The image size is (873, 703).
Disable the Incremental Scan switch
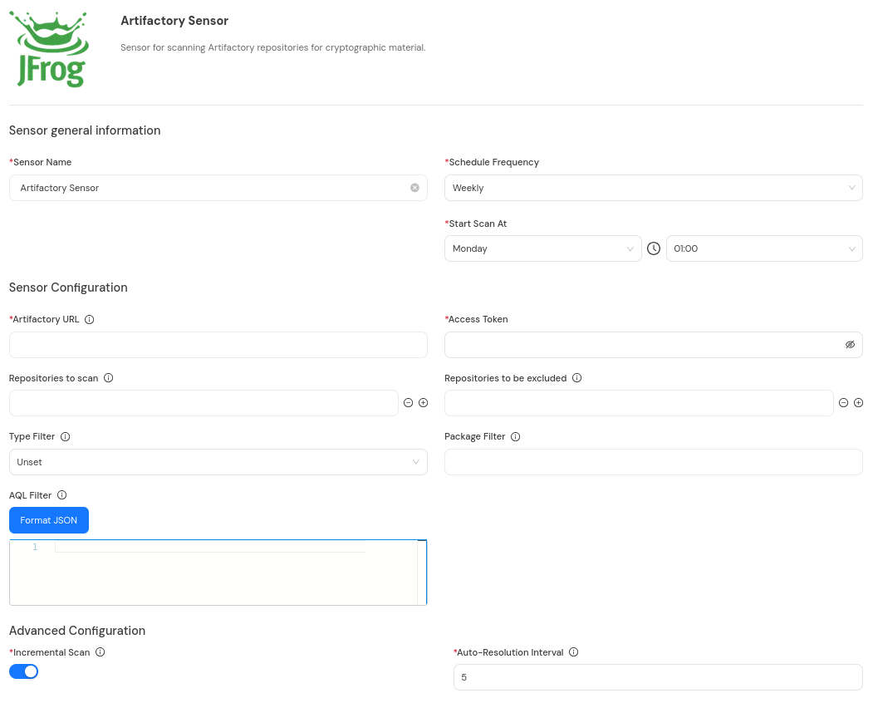[23, 671]
